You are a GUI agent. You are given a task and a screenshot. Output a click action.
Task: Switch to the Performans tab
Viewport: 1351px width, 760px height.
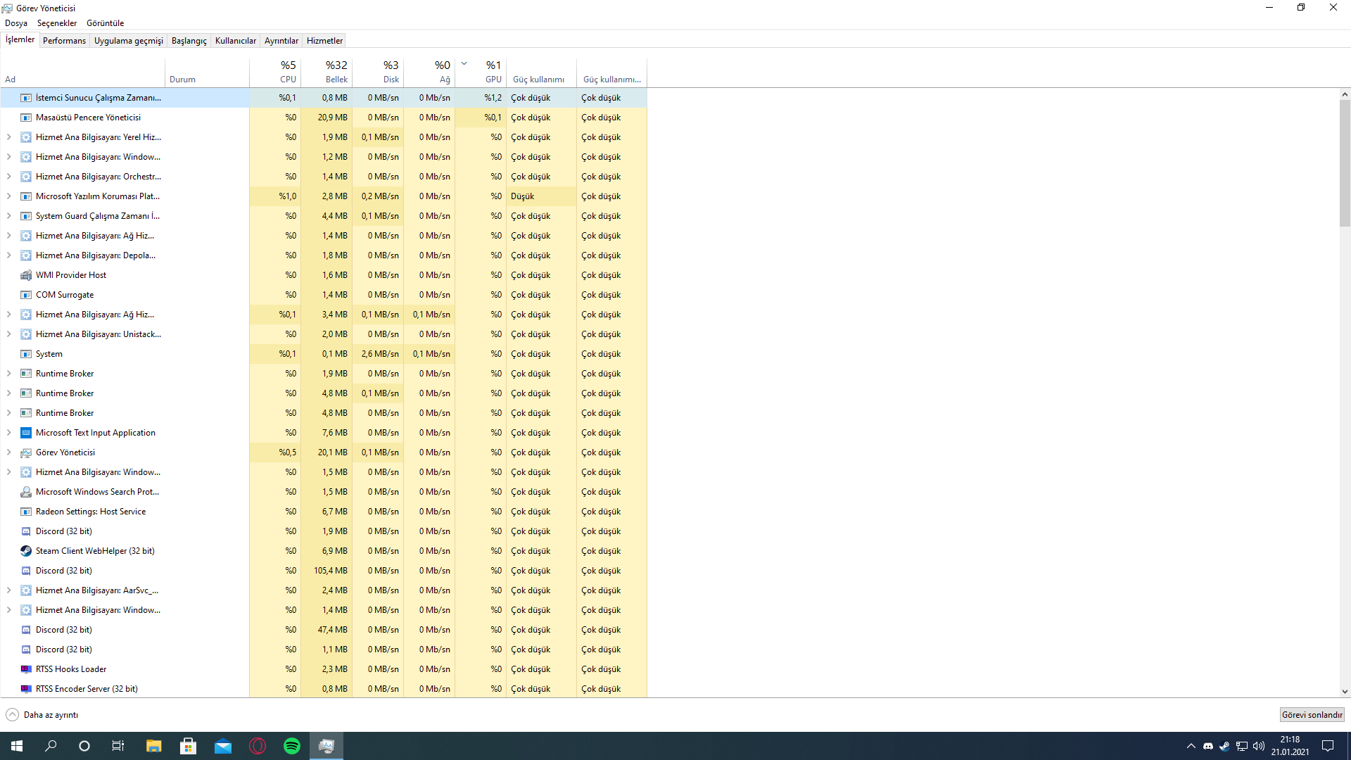click(x=64, y=41)
